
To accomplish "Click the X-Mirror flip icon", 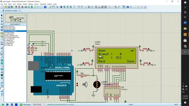I will (x=2, y=92).
